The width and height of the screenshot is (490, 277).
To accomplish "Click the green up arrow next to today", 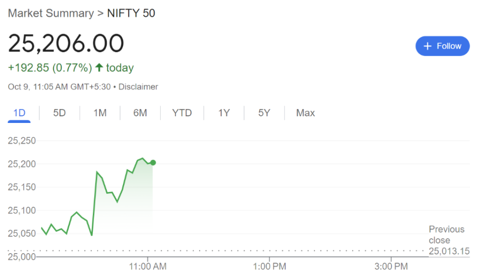I will tap(99, 68).
